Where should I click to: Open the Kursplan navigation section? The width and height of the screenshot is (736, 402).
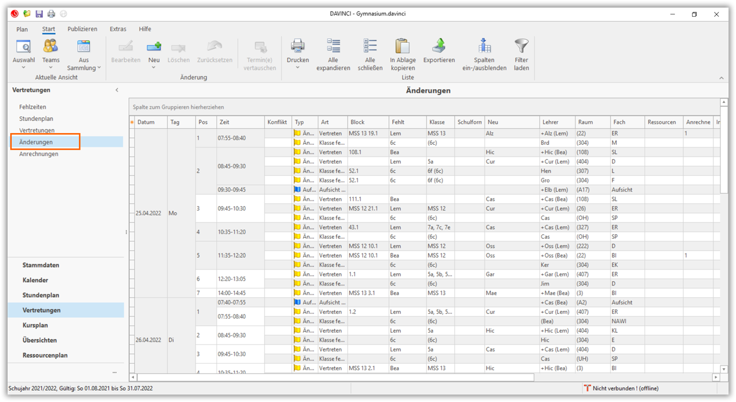35,325
